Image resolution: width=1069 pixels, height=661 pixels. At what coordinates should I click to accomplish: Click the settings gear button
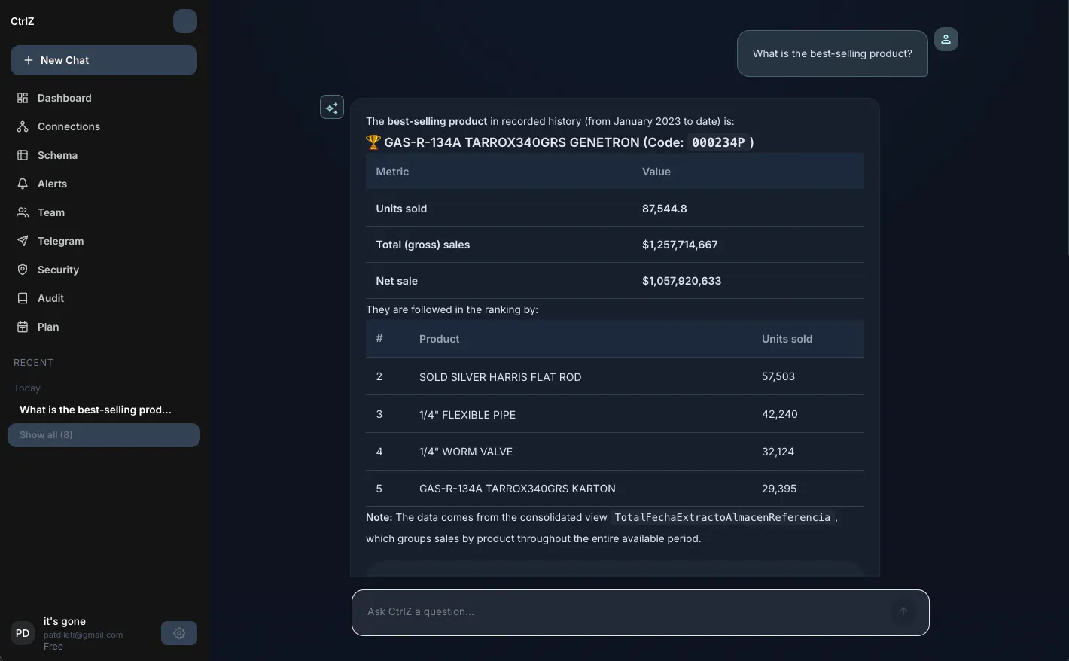(x=179, y=633)
